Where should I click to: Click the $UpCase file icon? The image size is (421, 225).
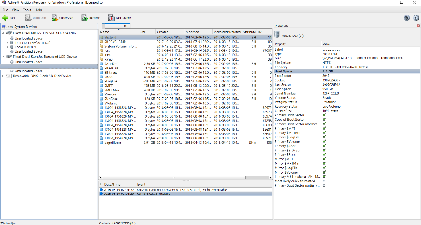tap(101, 99)
